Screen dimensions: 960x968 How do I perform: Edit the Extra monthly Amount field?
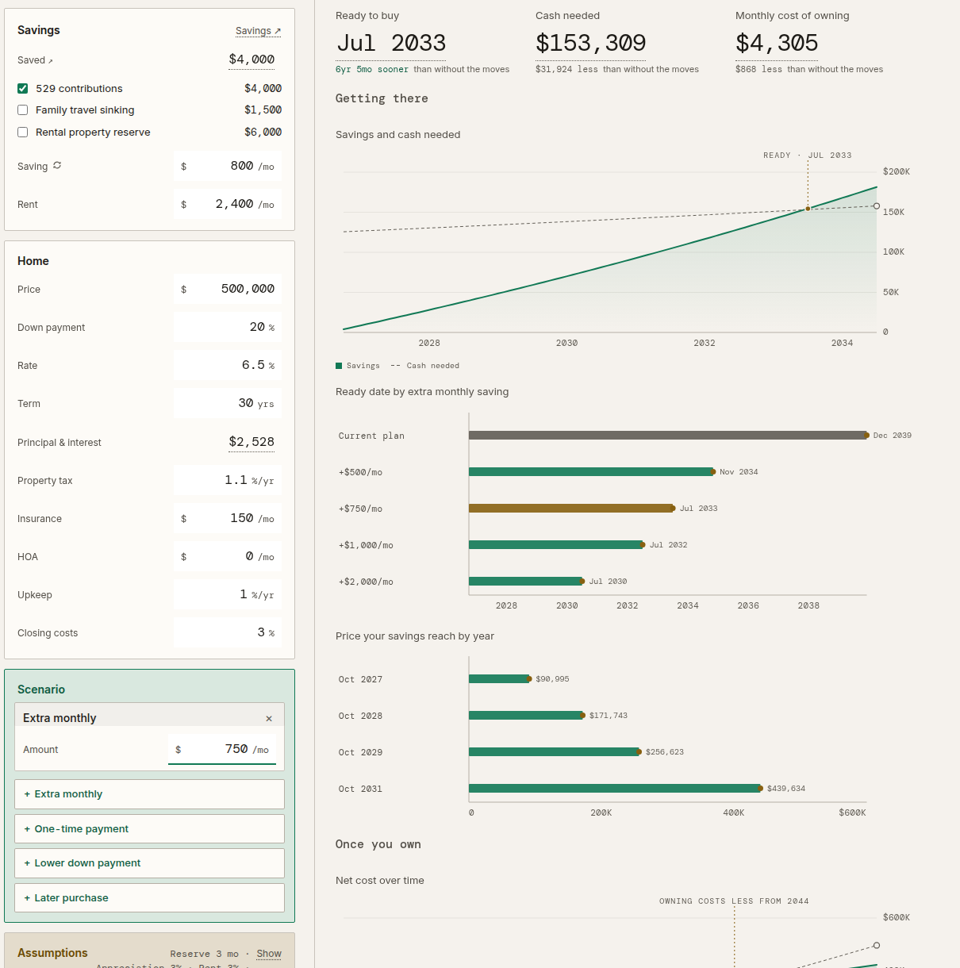(222, 749)
